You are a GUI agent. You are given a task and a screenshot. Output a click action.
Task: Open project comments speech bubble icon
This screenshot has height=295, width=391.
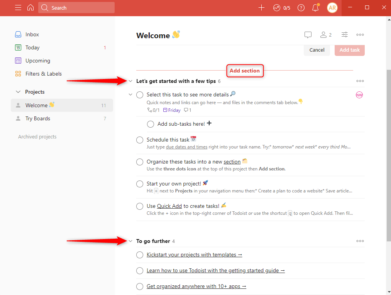(x=308, y=35)
